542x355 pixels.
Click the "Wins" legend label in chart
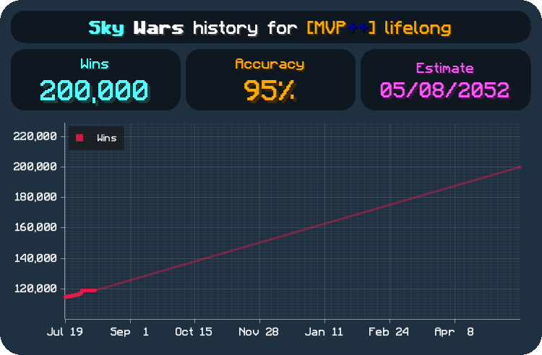coord(106,138)
